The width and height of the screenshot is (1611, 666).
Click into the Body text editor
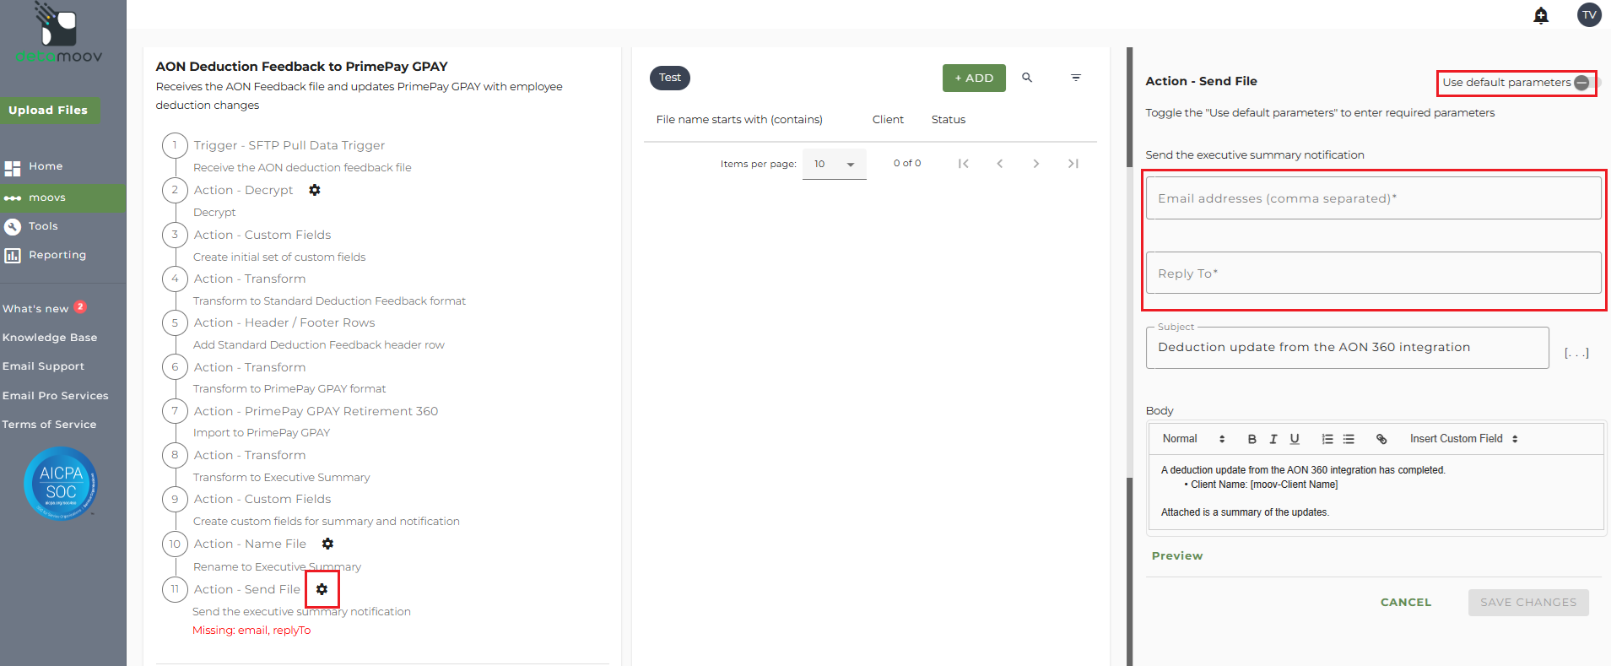point(1376,491)
